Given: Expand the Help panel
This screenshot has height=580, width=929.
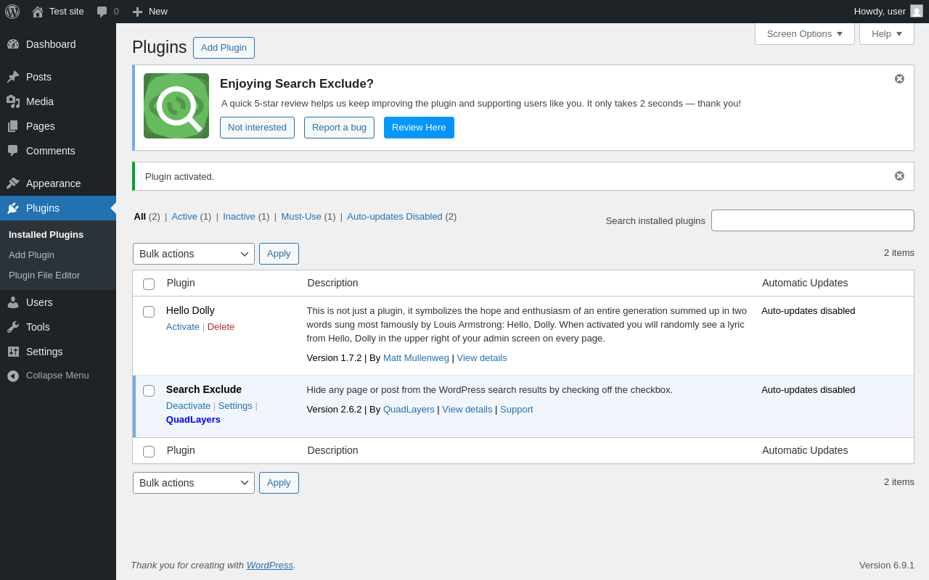Looking at the screenshot, I should coord(886,33).
